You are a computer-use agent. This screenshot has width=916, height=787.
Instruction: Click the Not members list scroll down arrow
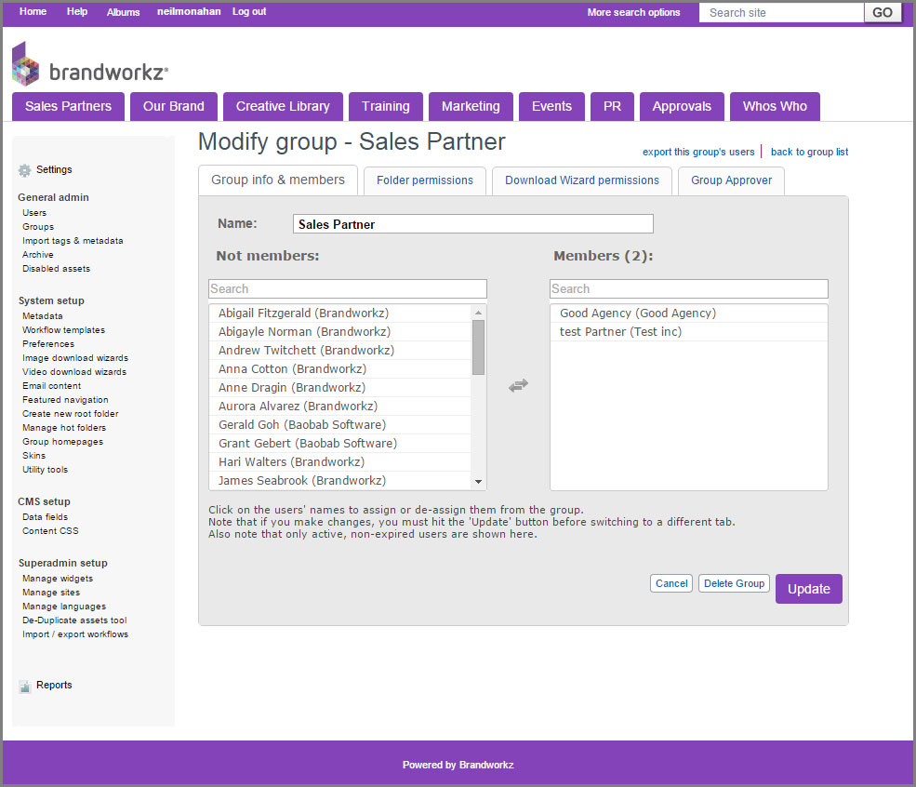click(x=478, y=482)
